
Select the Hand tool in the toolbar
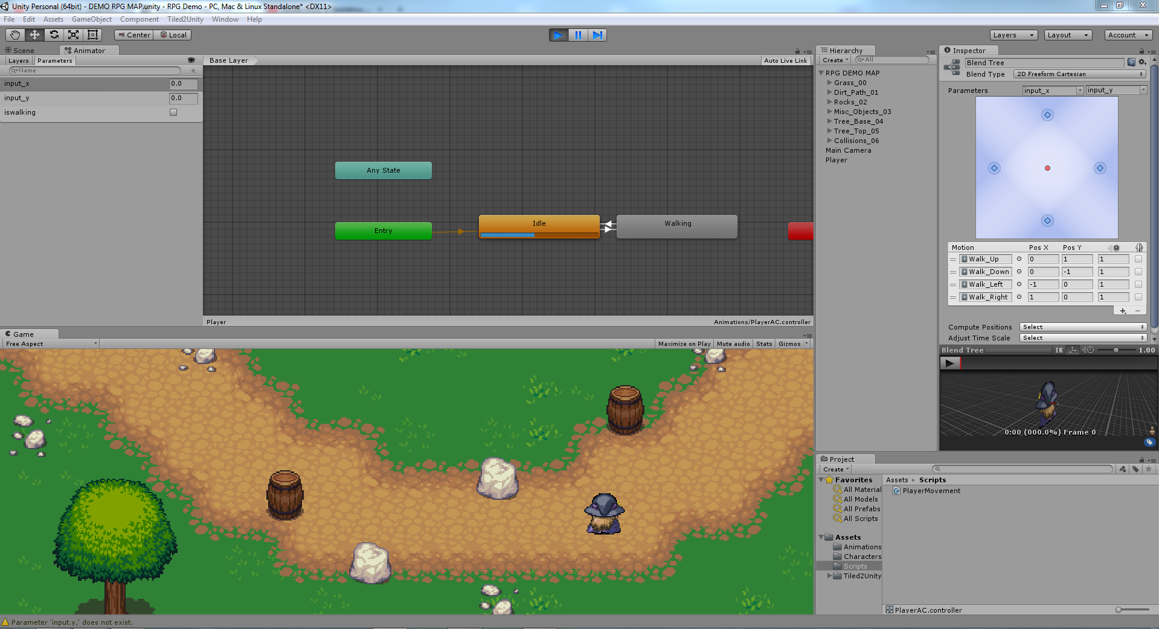tap(15, 35)
